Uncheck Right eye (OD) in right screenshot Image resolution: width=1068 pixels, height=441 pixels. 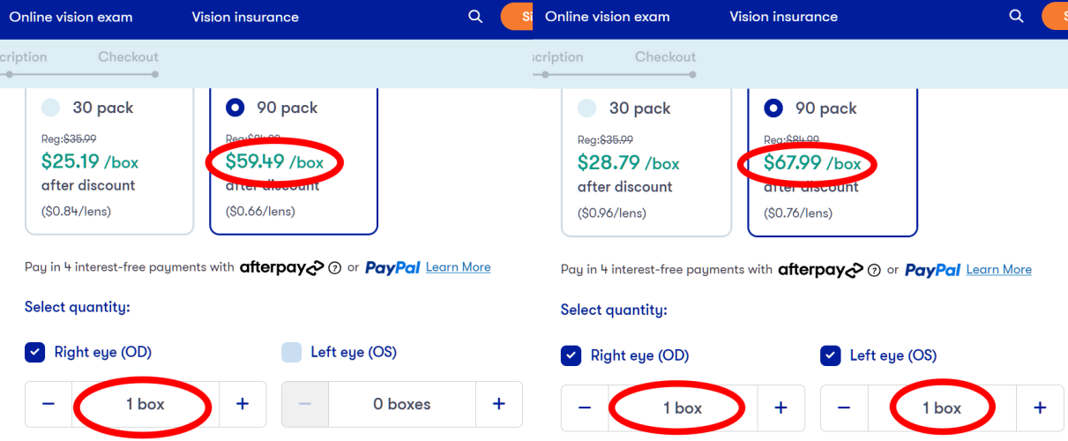571,355
